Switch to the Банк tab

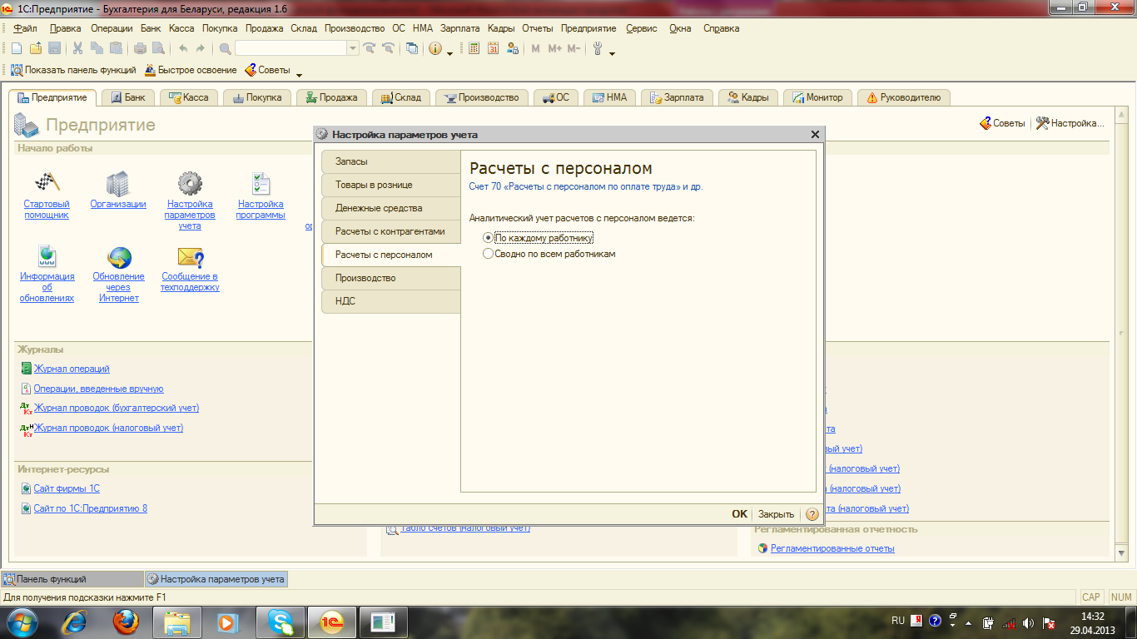point(128,97)
